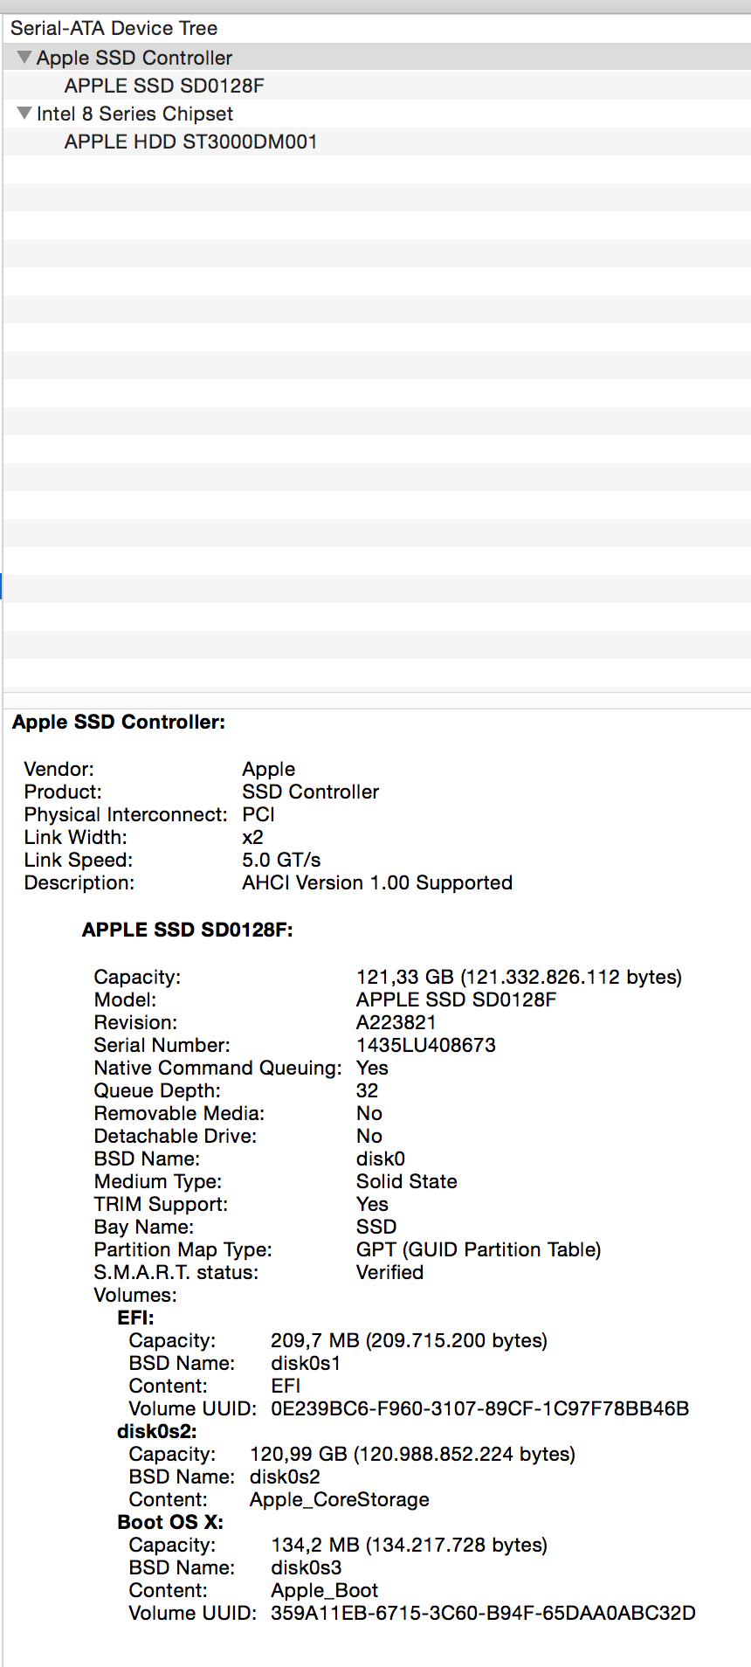Click the BSD Name value disk0
The image size is (751, 1667).
click(381, 1159)
